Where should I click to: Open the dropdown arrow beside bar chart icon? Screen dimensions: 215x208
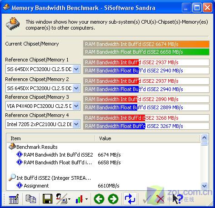[86, 199]
